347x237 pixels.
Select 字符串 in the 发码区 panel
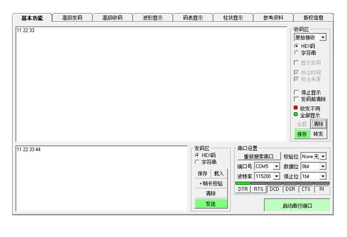pyautogui.click(x=197, y=162)
